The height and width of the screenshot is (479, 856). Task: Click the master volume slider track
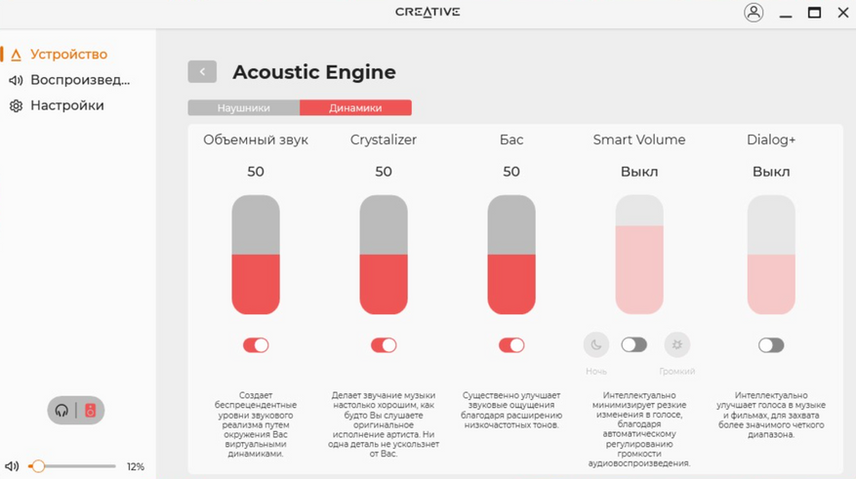(76, 466)
